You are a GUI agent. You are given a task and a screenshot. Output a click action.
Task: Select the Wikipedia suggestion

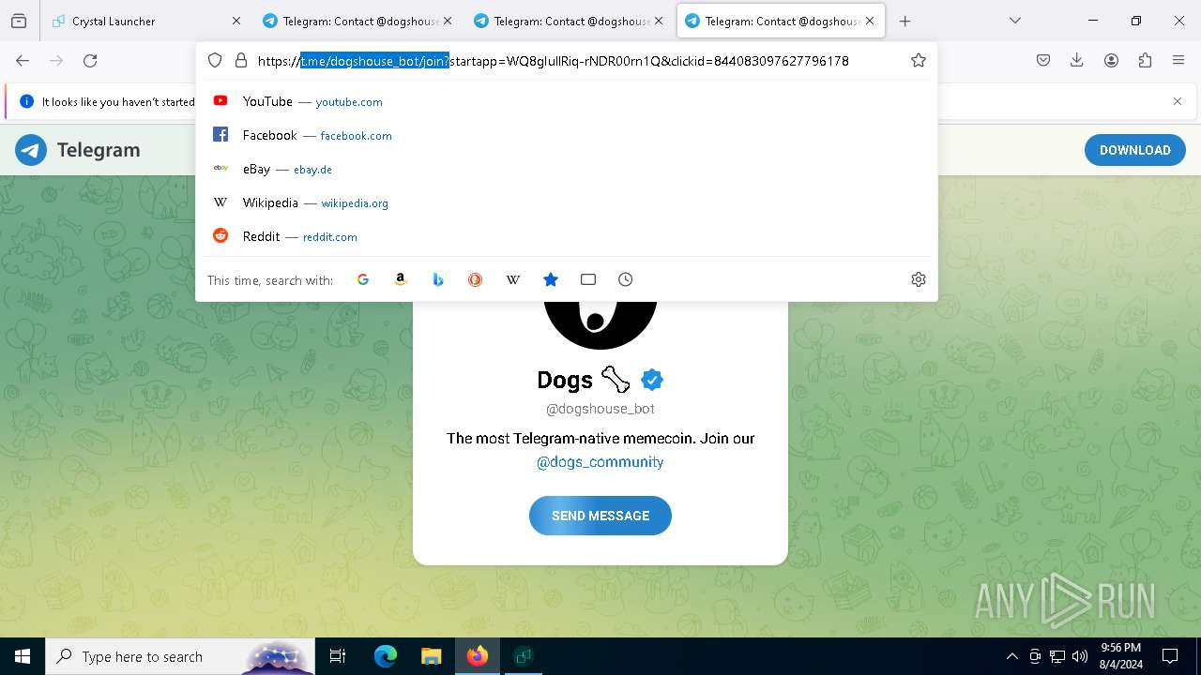[566, 202]
